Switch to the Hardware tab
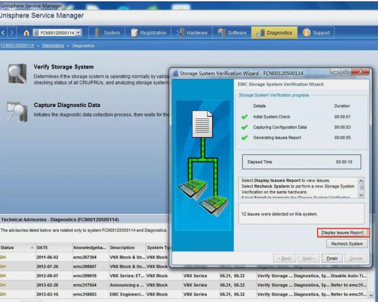Viewport: 378px width, 302px height. pos(192,33)
